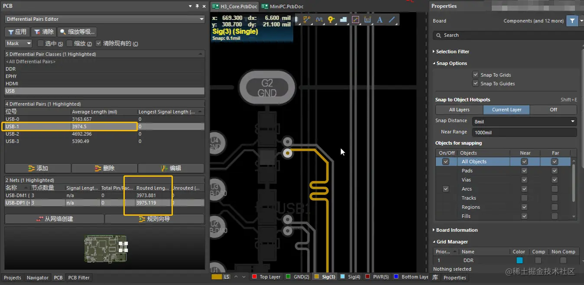This screenshot has width=584, height=285.
Task: Select the length tuning tool
Action: (319, 19)
